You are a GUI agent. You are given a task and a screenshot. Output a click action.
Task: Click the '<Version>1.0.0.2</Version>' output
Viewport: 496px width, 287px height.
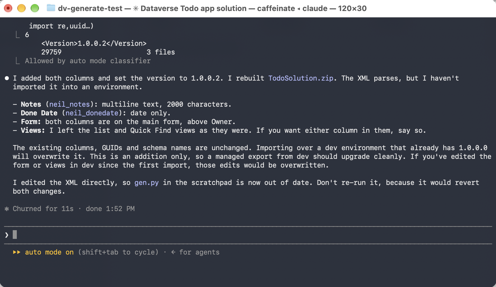click(94, 43)
